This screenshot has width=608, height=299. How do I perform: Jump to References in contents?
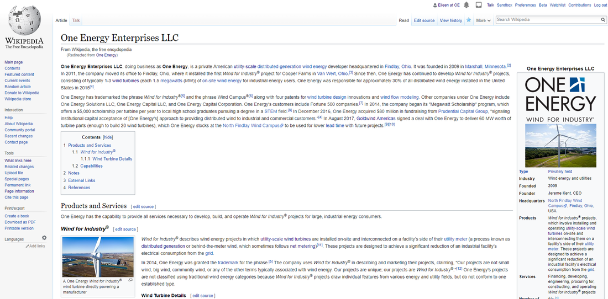79,188
